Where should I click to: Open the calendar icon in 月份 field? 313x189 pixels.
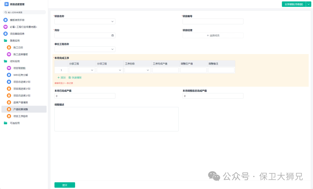tap(112, 35)
